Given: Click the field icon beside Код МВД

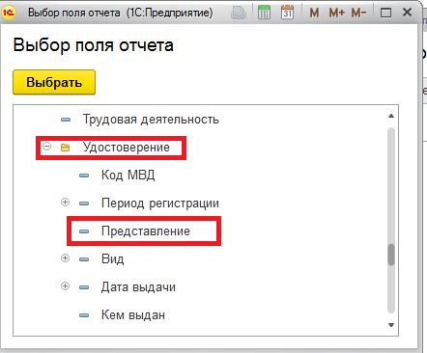Looking at the screenshot, I should [x=84, y=176].
